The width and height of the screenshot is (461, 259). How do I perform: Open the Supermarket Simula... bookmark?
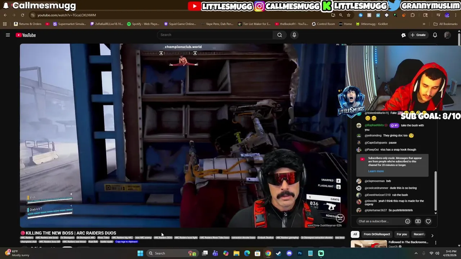pyautogui.click(x=70, y=24)
